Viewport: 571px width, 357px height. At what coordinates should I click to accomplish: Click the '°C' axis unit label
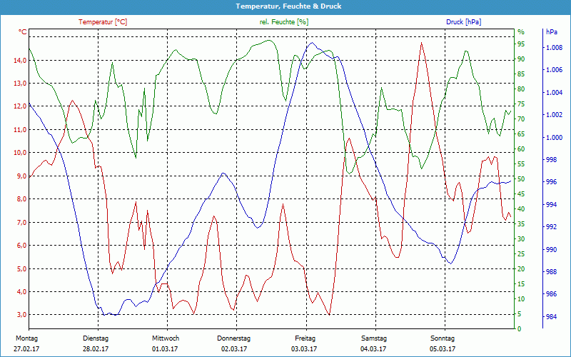click(x=23, y=32)
